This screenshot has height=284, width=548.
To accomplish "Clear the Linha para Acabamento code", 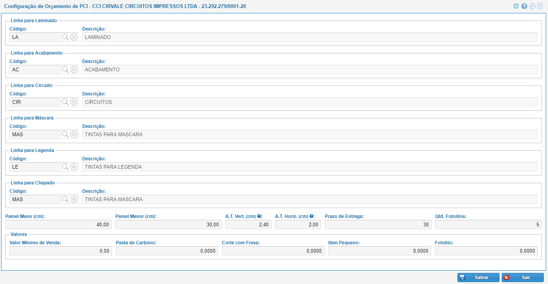I will tap(74, 69).
